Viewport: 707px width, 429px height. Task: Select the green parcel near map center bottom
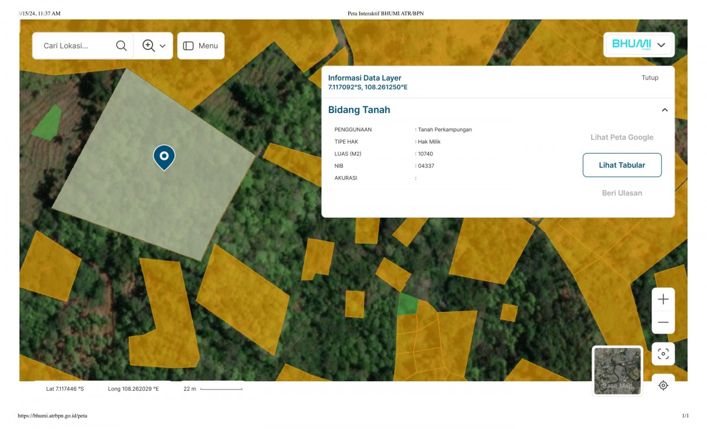pyautogui.click(x=407, y=305)
